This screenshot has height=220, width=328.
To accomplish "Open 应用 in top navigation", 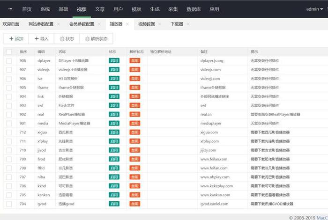I will coord(214,9).
